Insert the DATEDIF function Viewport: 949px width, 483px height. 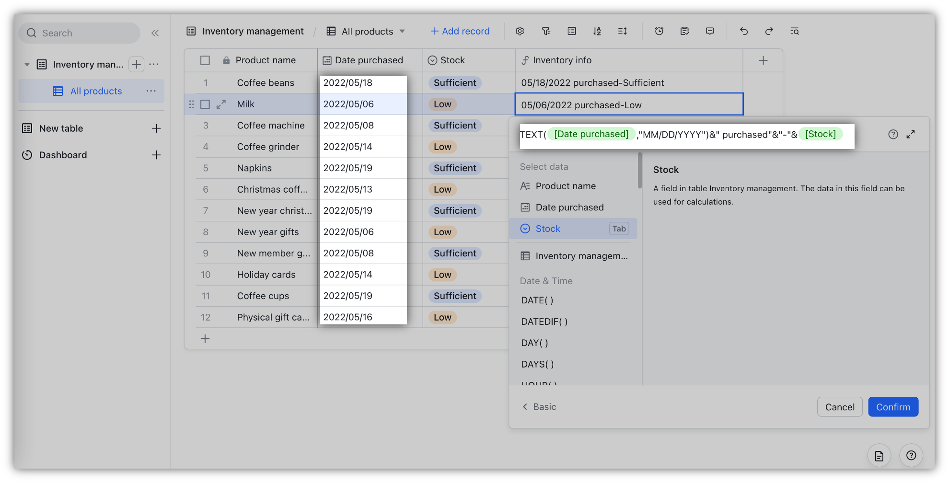pos(544,322)
